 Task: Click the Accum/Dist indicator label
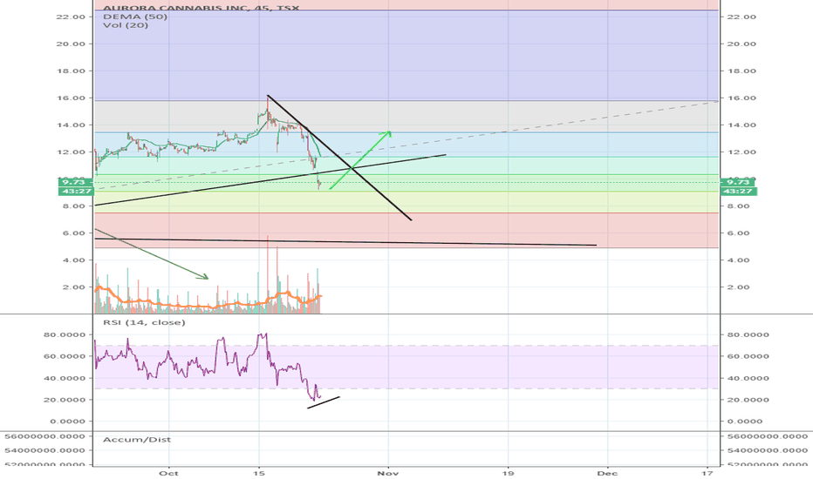[x=137, y=439]
